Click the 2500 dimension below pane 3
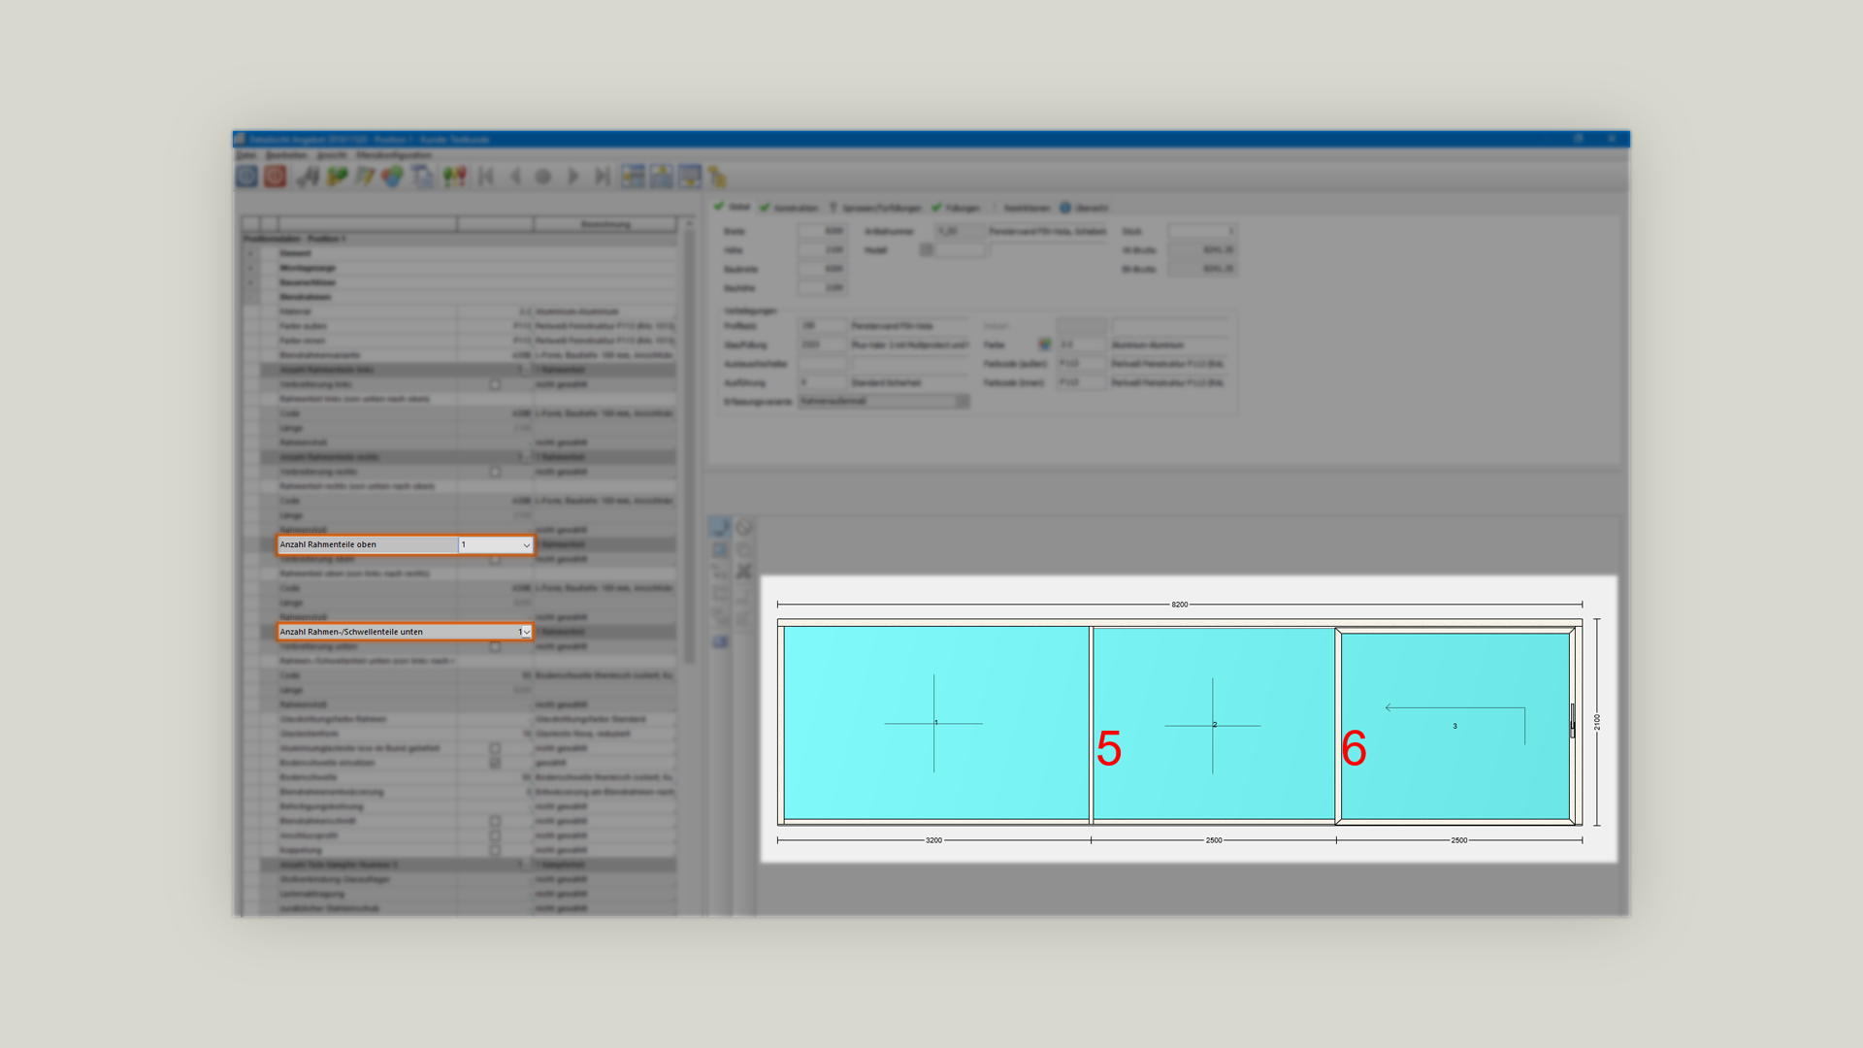The height and width of the screenshot is (1048, 1863). (1459, 840)
